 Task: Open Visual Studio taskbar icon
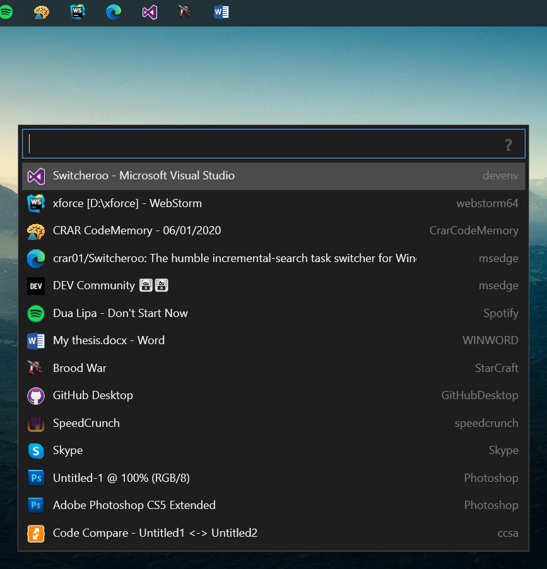point(150,13)
